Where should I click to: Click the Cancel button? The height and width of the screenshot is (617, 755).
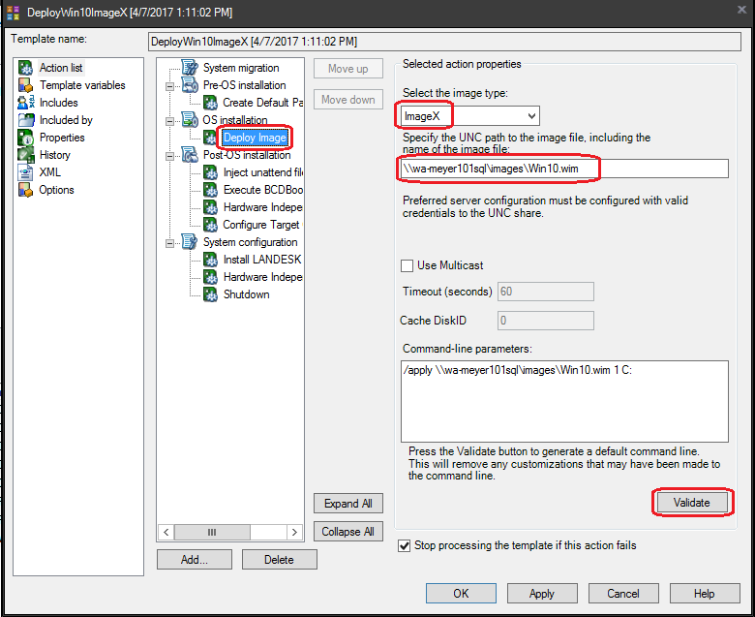[623, 594]
